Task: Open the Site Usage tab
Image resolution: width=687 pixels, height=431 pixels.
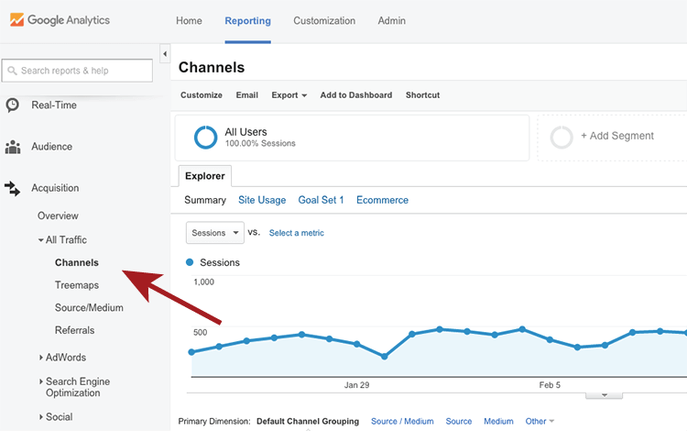Action: click(262, 200)
